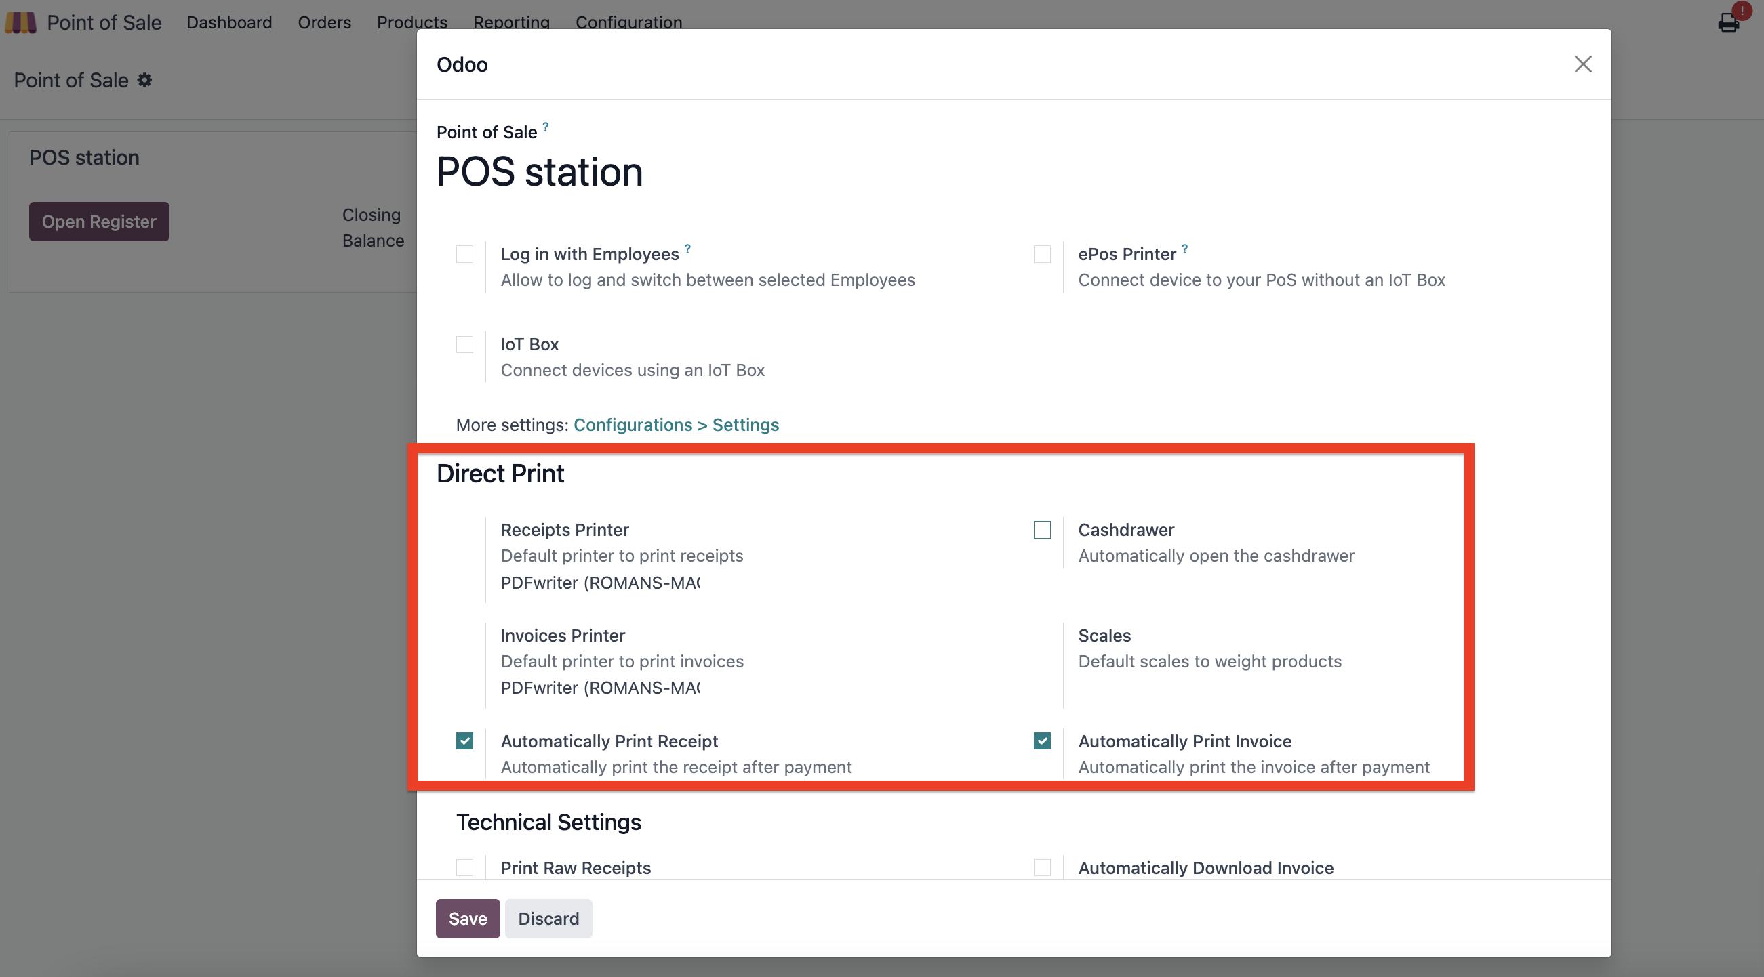Click the Technical Settings heading

(548, 822)
